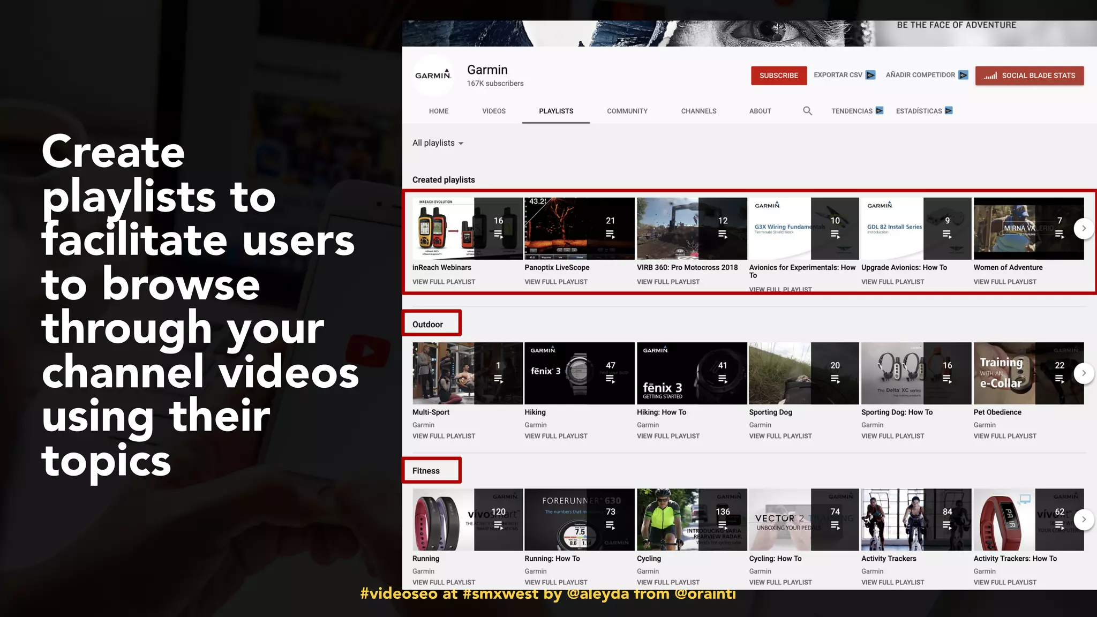Viewport: 1097px width, 617px height.
Task: Click the Garmin channel title text
Action: pos(487,70)
